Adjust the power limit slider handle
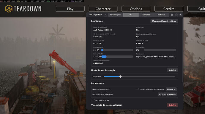This screenshot has width=205, height=114. [x=120, y=77]
